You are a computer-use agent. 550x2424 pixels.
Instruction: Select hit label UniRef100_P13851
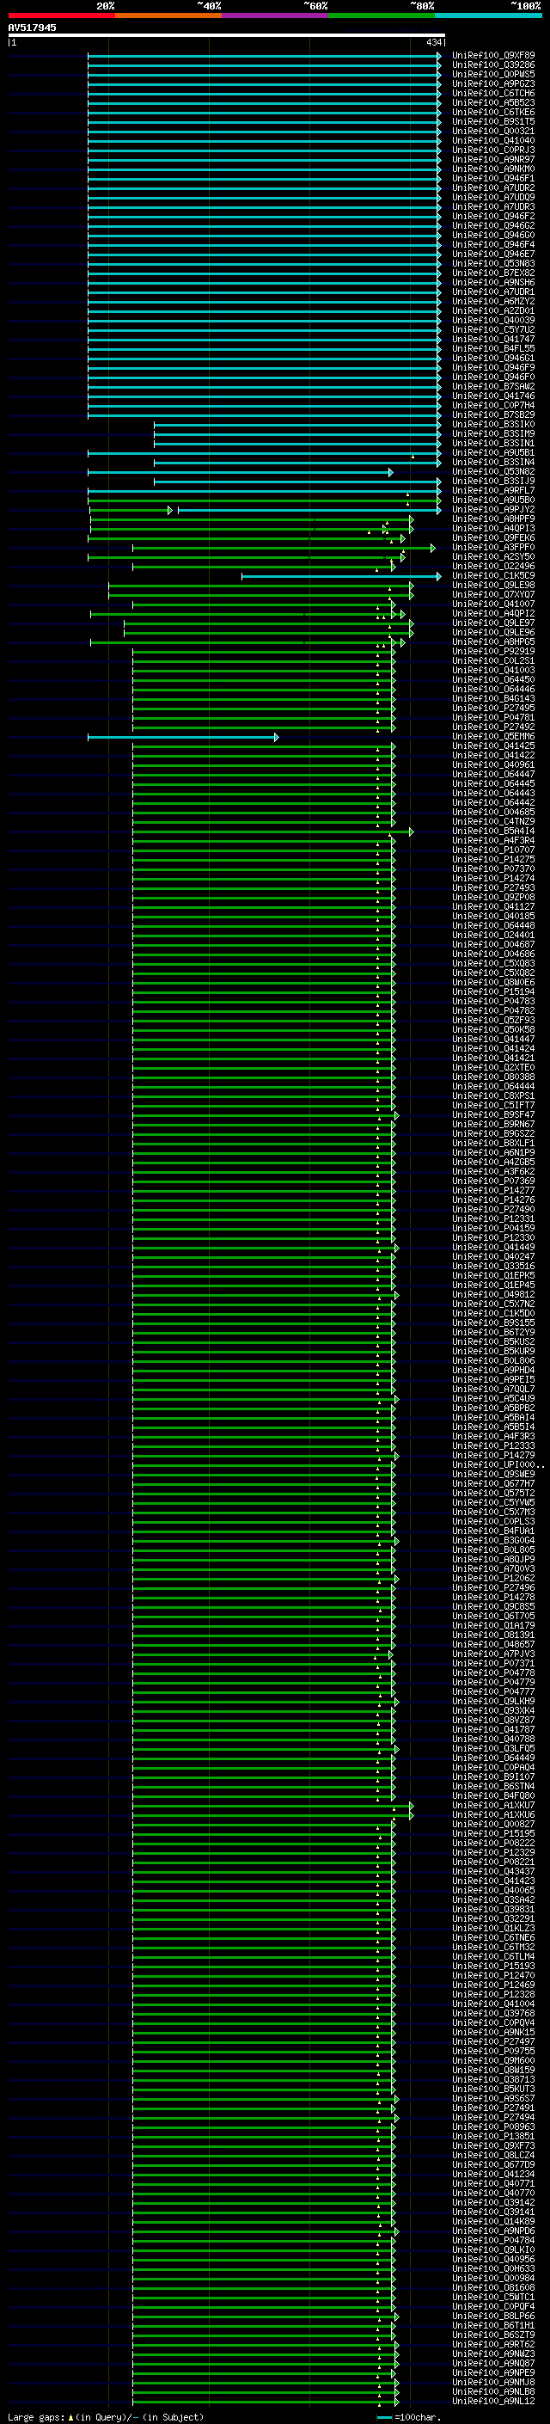(493, 2136)
